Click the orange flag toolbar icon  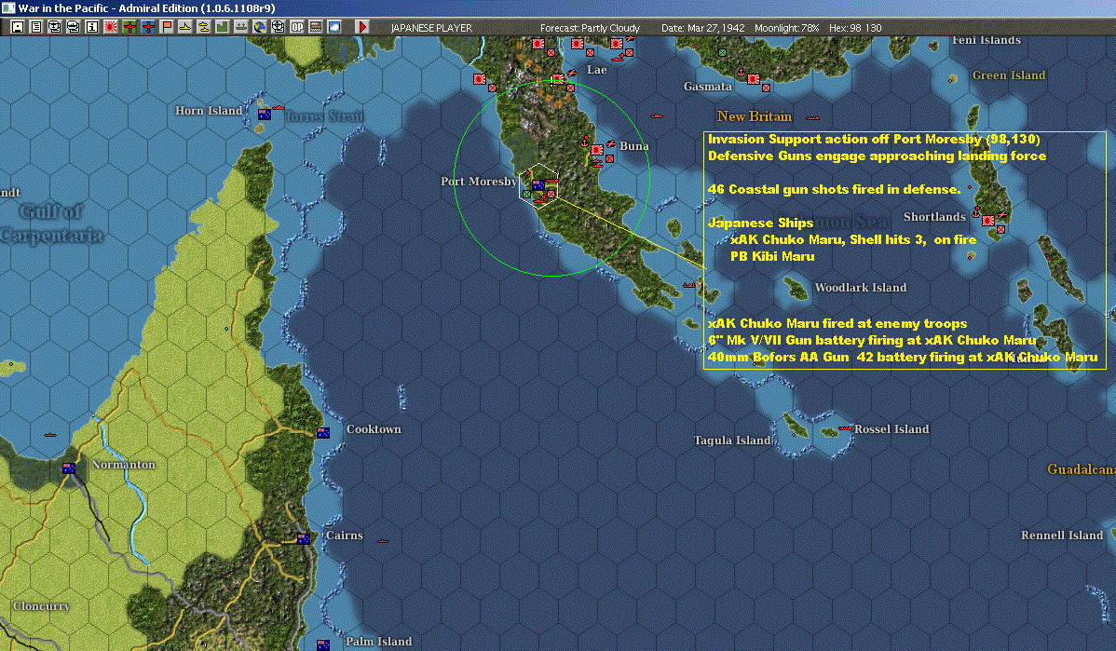click(167, 27)
